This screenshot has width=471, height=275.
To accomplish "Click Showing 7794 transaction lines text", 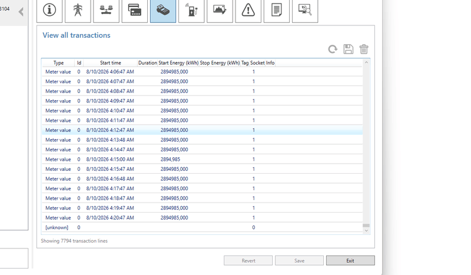I will [74, 241].
